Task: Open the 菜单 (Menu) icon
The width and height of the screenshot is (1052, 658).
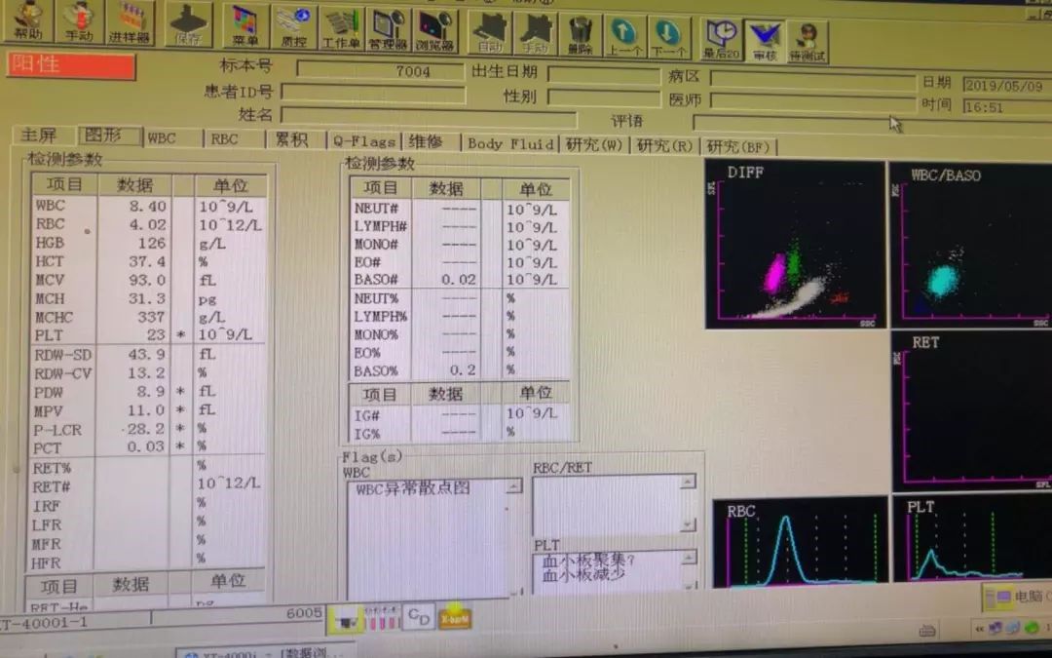Action: (245, 26)
